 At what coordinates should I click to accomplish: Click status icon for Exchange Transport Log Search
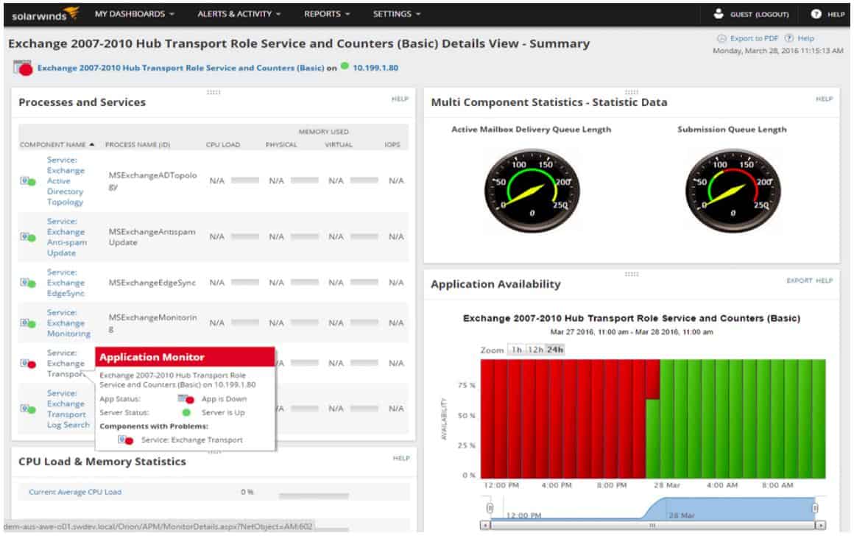28,409
